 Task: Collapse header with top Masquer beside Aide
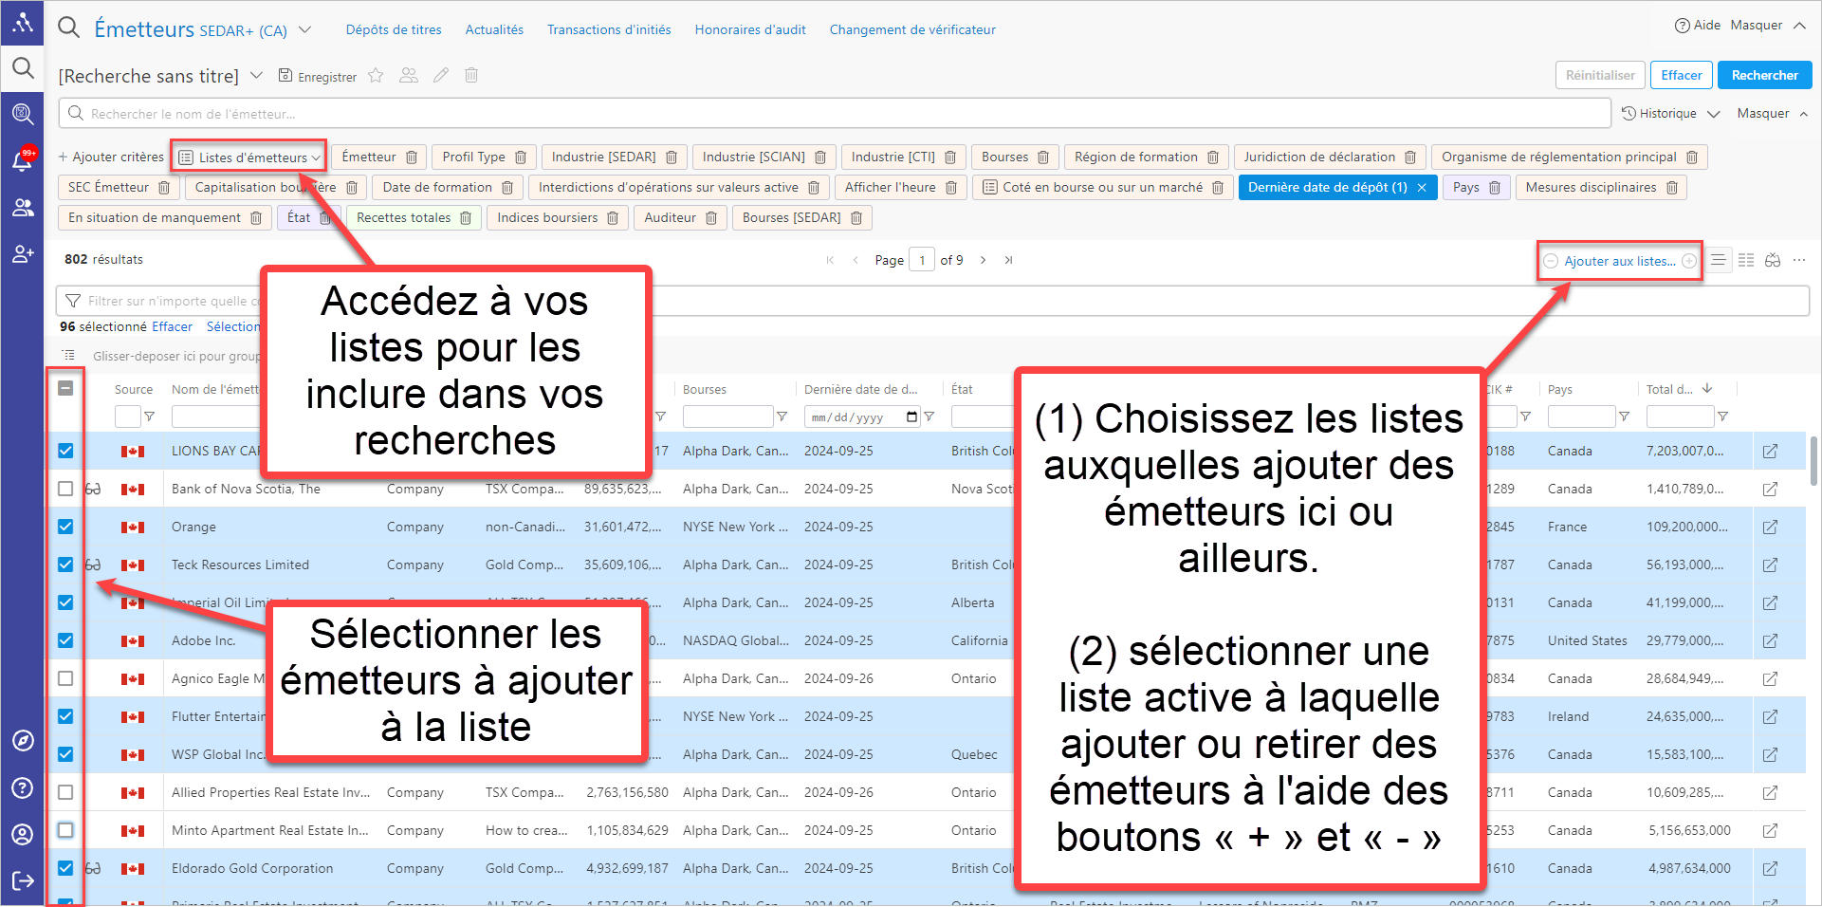click(x=1768, y=26)
